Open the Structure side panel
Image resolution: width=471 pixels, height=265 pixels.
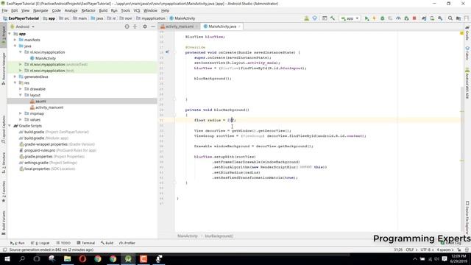coord(3,163)
